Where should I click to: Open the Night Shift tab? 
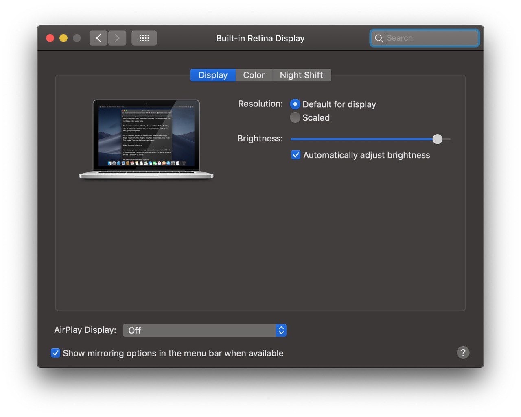(302, 75)
